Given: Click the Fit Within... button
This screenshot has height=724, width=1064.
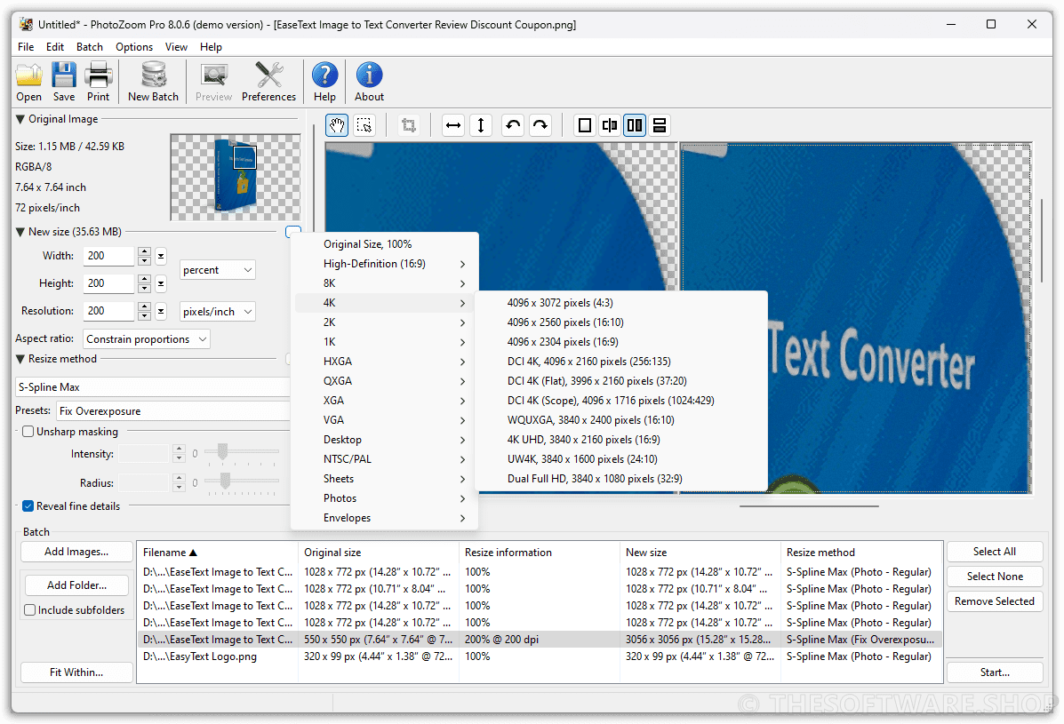Looking at the screenshot, I should [76, 672].
